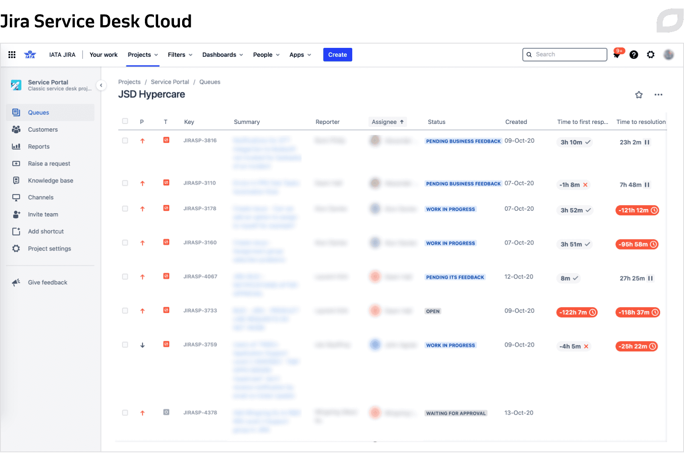Click the assignee avatar for JIRASP-4067
This screenshot has width=684, height=453.
click(375, 277)
